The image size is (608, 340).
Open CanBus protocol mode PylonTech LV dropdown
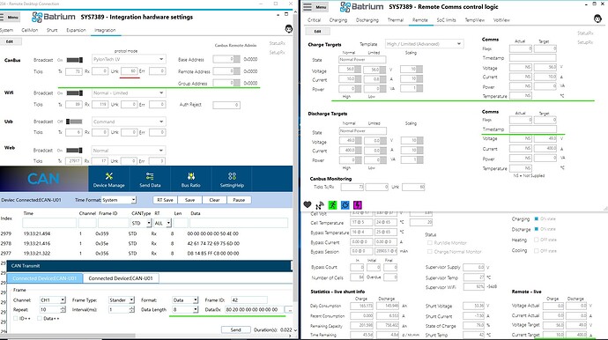[129, 59]
